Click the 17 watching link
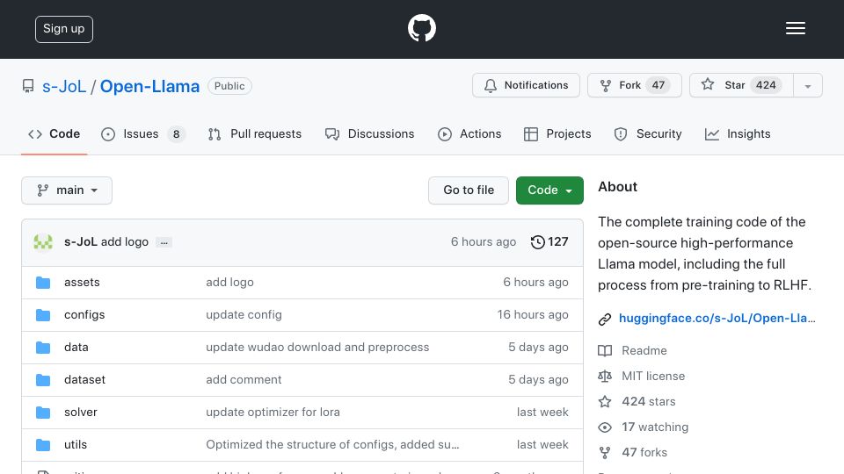 pyautogui.click(x=655, y=427)
